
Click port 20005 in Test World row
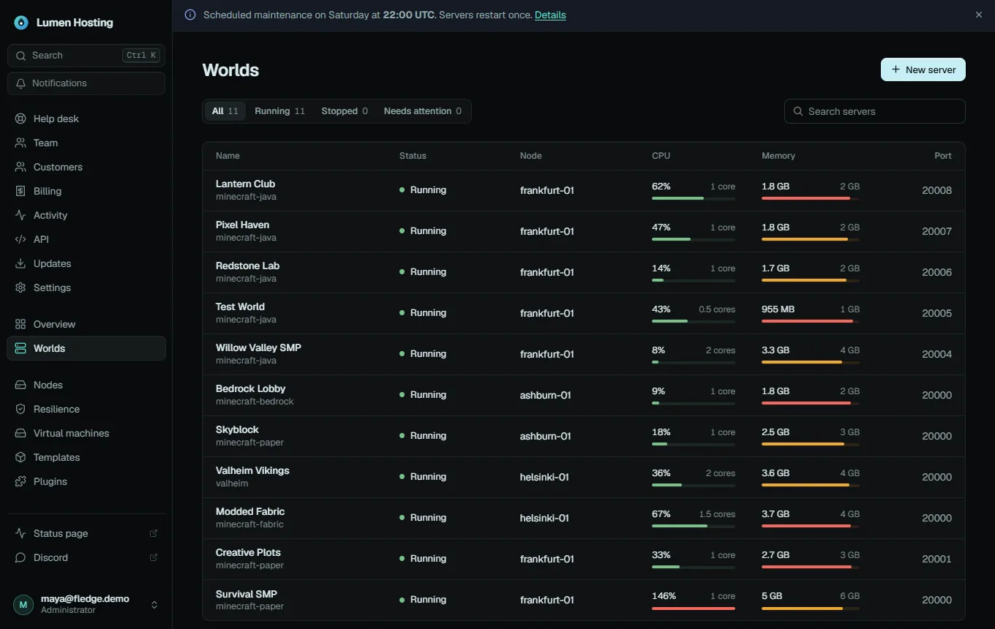936,313
